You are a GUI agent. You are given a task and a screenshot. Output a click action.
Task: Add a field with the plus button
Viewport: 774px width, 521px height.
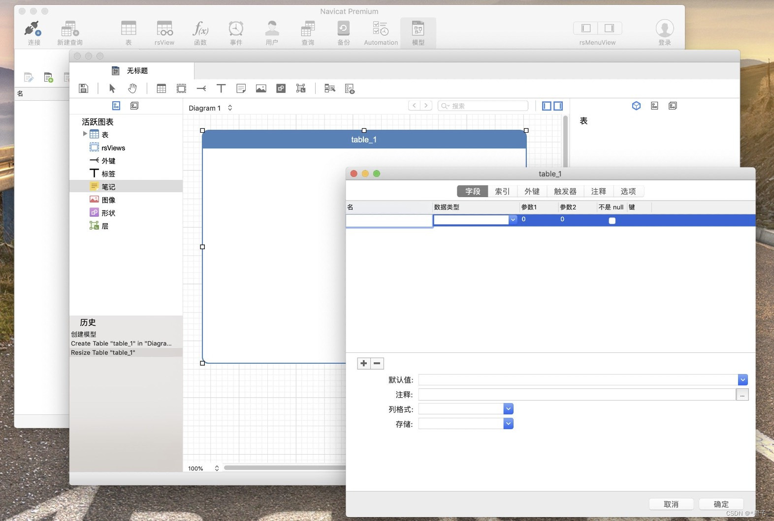(x=364, y=363)
